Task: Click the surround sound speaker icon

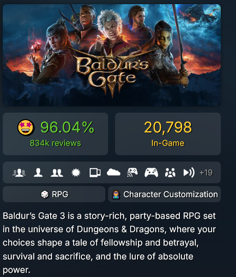Action: [x=189, y=173]
